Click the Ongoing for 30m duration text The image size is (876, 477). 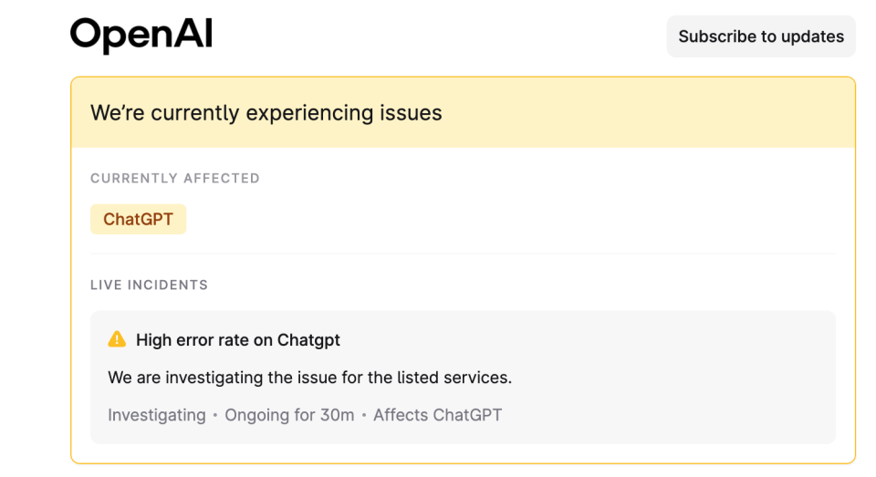(x=289, y=415)
